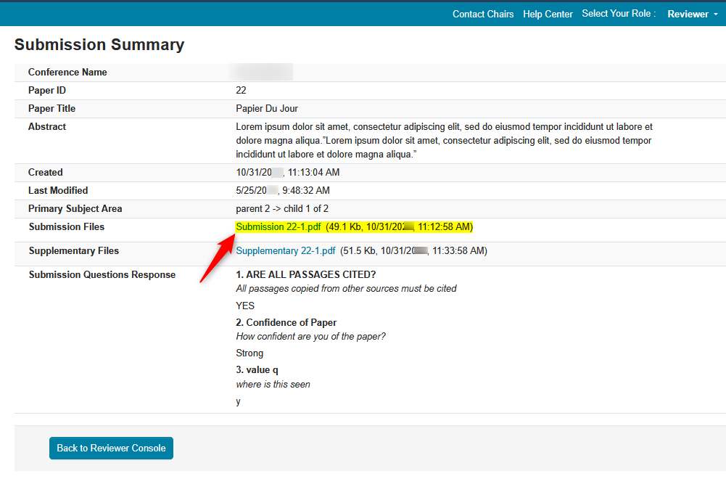Click the Last Modified timestamp value

click(283, 191)
